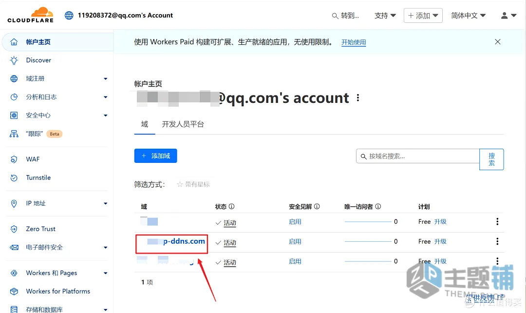Open the 添加 dropdown button
This screenshot has height=313, width=526.
point(423,16)
